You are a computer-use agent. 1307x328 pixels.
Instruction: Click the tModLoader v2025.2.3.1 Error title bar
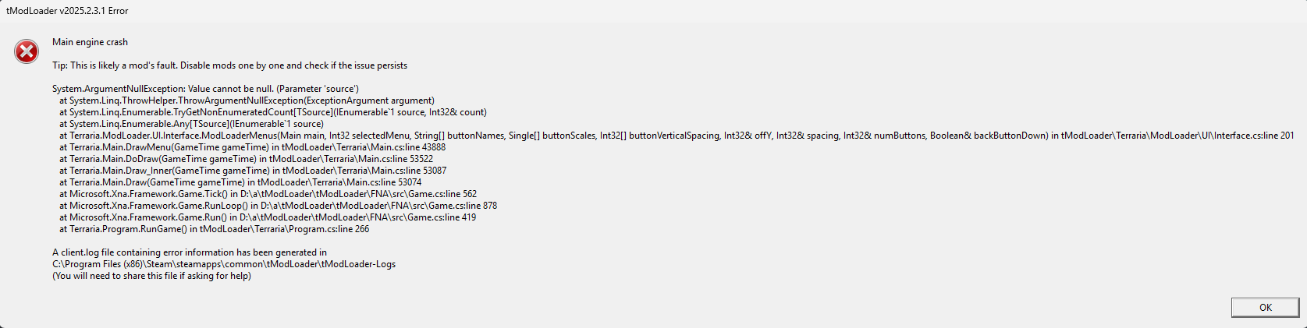tap(68, 11)
